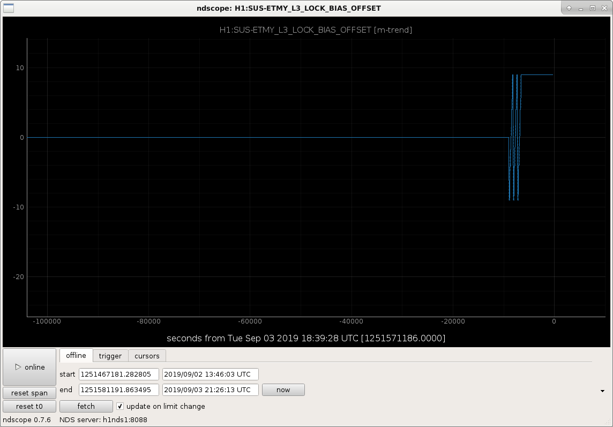613x427 pixels.
Task: Switch to the trigger tab
Action: click(x=110, y=356)
